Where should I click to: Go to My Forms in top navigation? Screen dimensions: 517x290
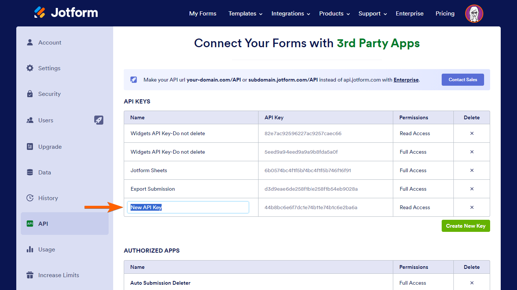(203, 14)
